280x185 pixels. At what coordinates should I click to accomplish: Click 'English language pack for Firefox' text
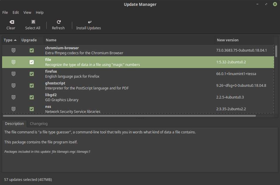(x=72, y=76)
